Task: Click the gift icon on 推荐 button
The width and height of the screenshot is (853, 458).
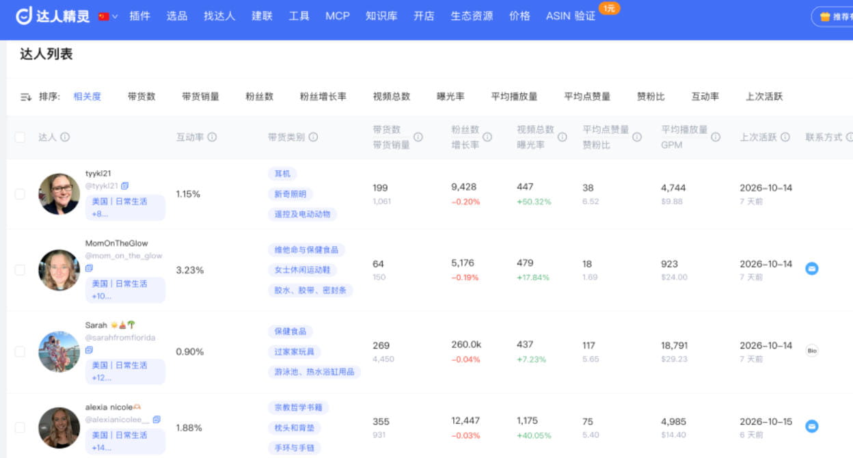Action: 825,16
